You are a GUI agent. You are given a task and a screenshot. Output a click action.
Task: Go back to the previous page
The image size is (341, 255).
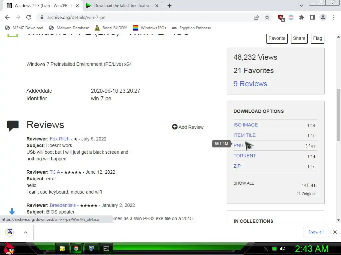[7, 17]
